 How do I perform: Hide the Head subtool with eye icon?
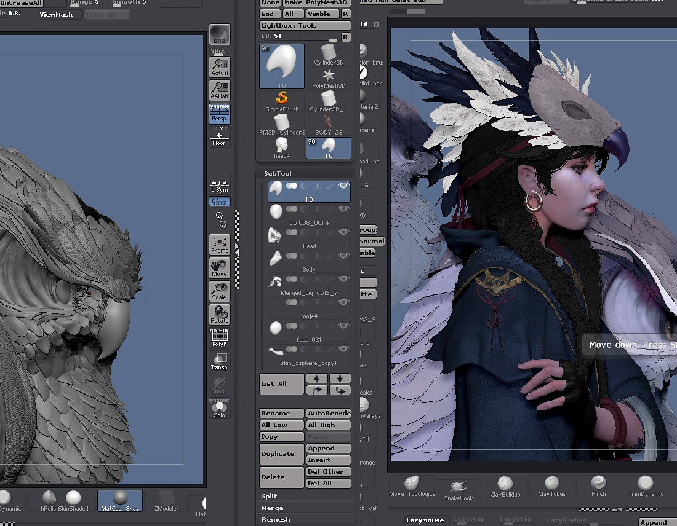tap(343, 232)
